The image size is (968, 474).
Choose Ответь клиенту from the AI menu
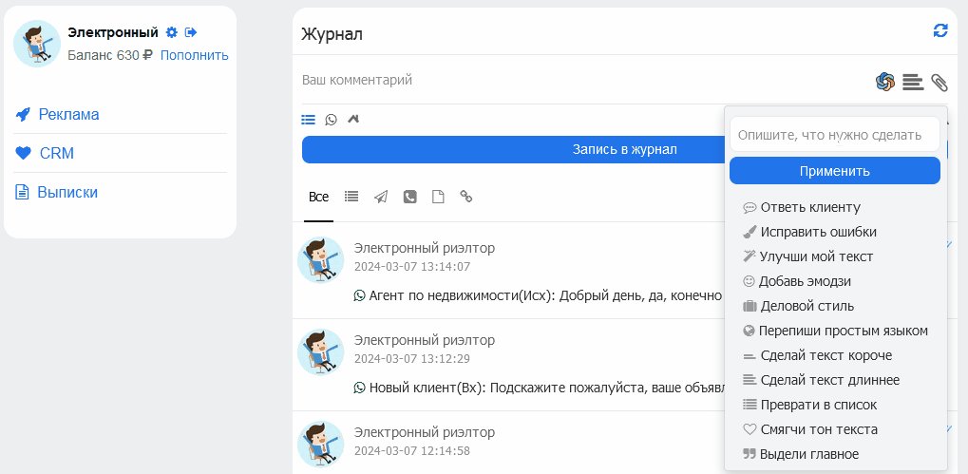pos(802,207)
